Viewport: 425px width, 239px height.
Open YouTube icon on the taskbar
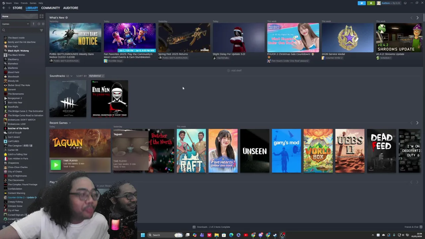click(246, 235)
